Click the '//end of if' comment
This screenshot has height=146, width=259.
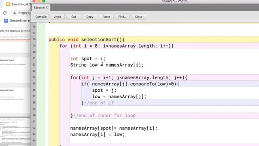point(99,103)
